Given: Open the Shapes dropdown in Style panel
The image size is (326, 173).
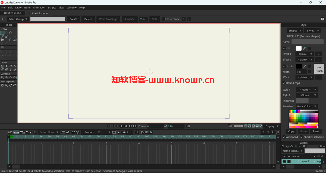Looking at the screenshot, I should pos(294,31).
